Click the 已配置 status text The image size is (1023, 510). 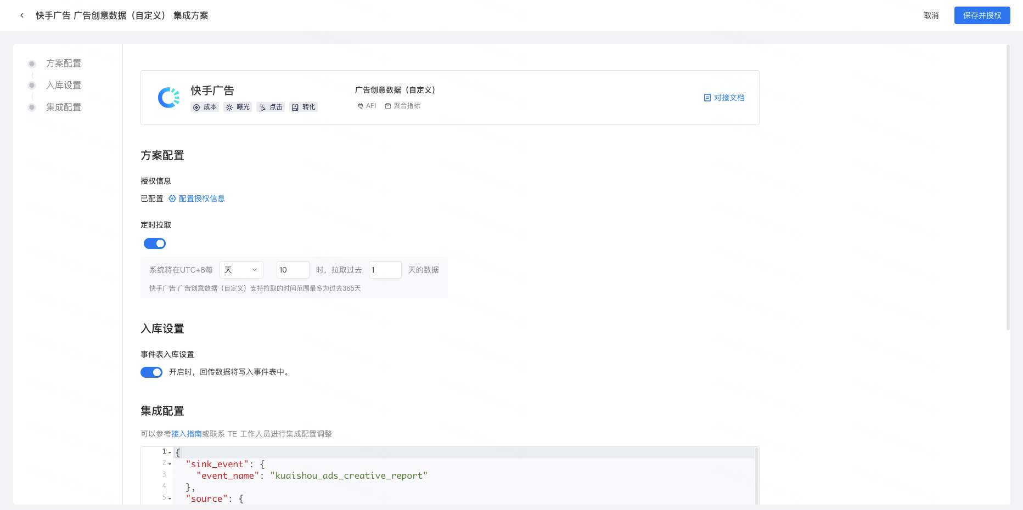[x=152, y=199]
